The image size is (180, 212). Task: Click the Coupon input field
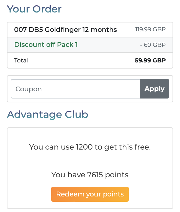click(75, 89)
